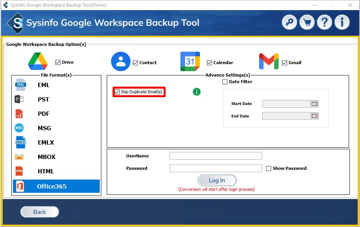Uncheck the Gmail checkbox

pos(284,63)
